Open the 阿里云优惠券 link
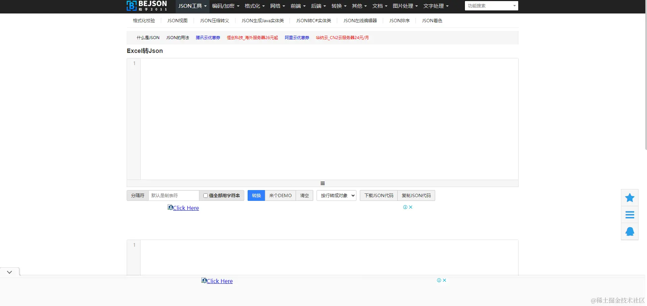 click(297, 38)
